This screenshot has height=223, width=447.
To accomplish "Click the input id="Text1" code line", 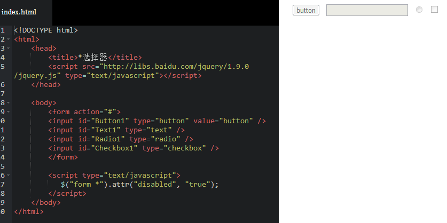I will click(116, 130).
